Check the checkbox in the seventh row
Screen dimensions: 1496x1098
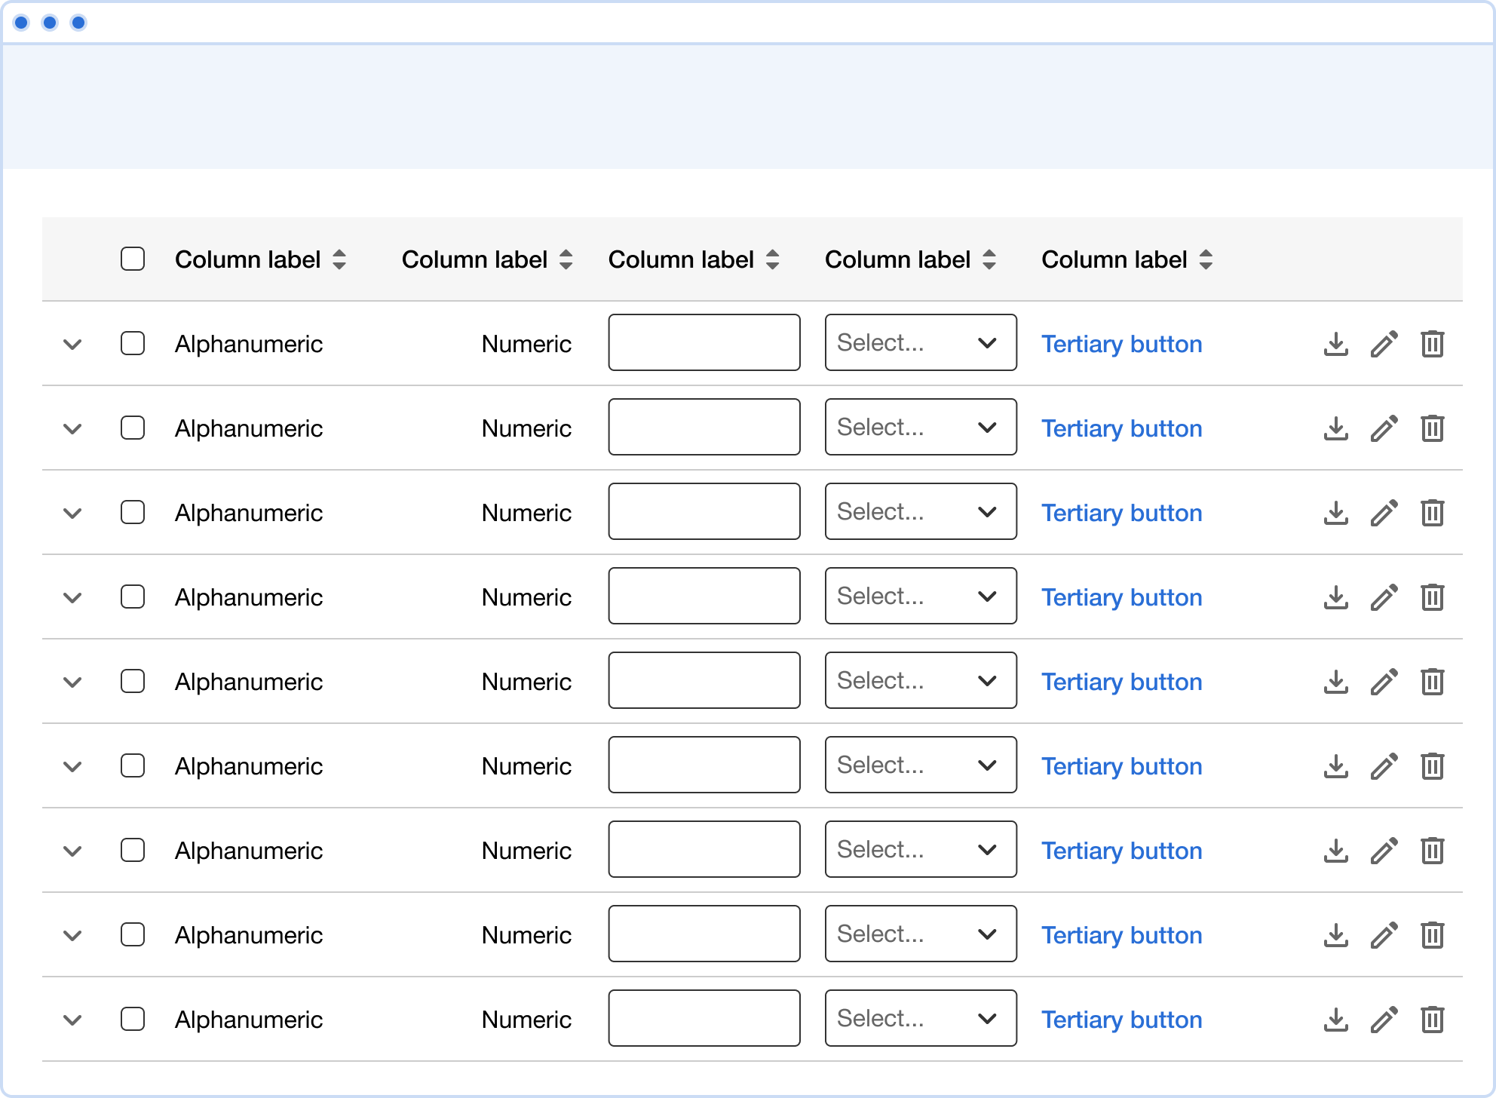click(x=133, y=850)
